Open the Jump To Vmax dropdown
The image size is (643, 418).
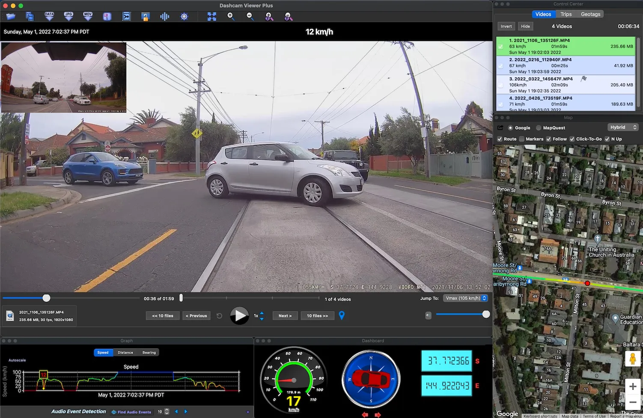pos(466,298)
